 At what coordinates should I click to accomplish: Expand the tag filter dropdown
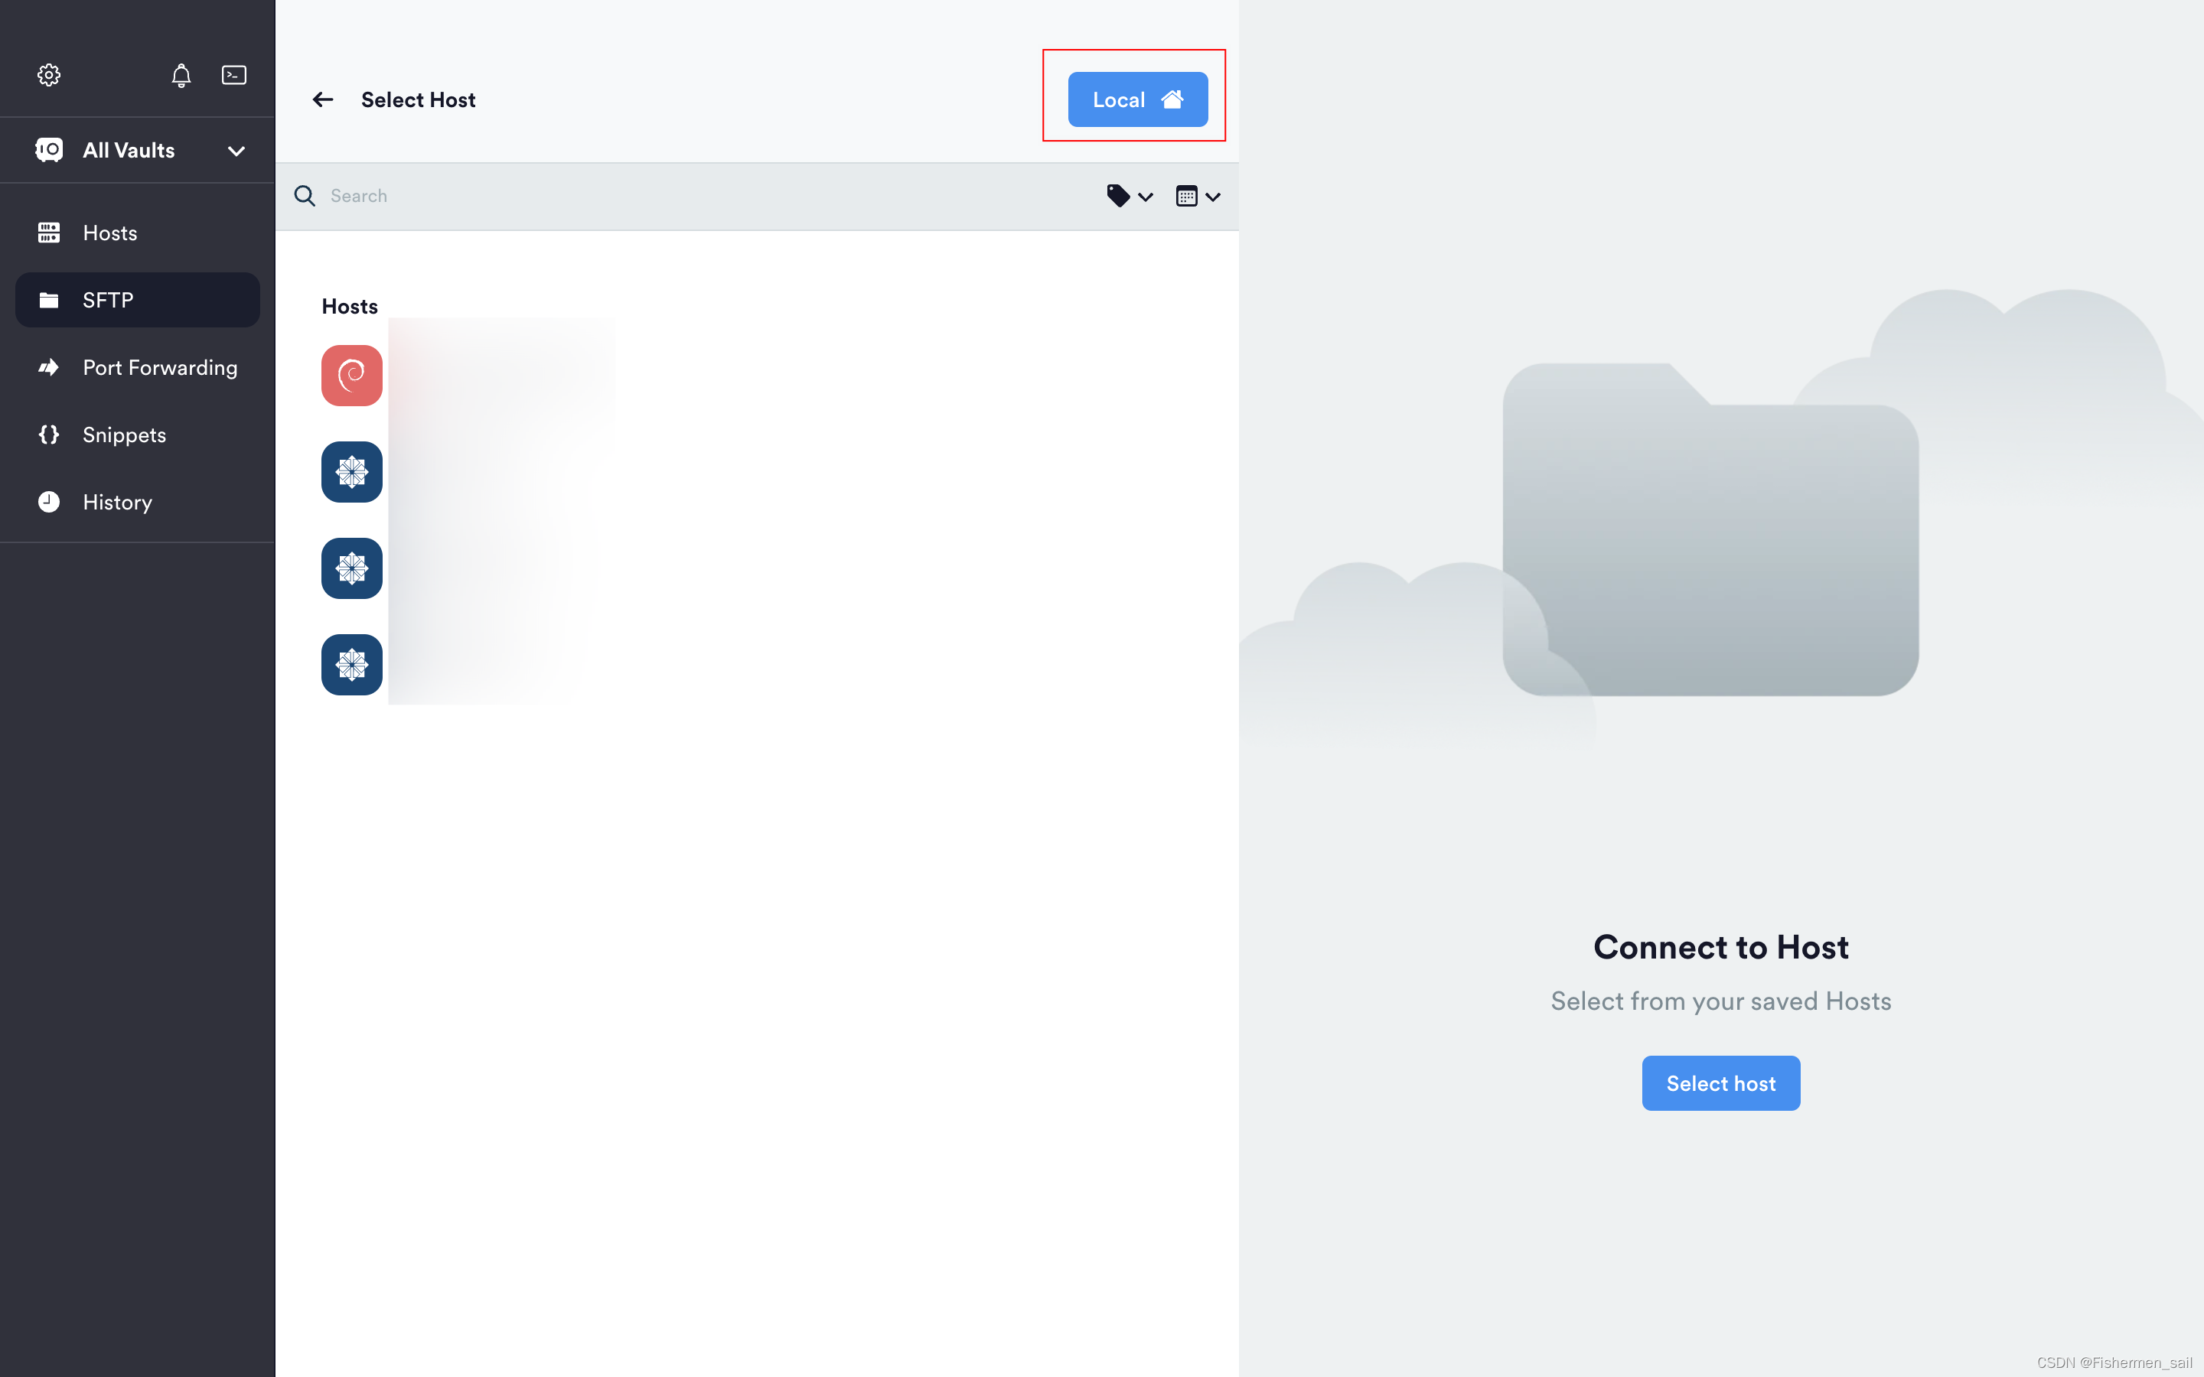1128,195
